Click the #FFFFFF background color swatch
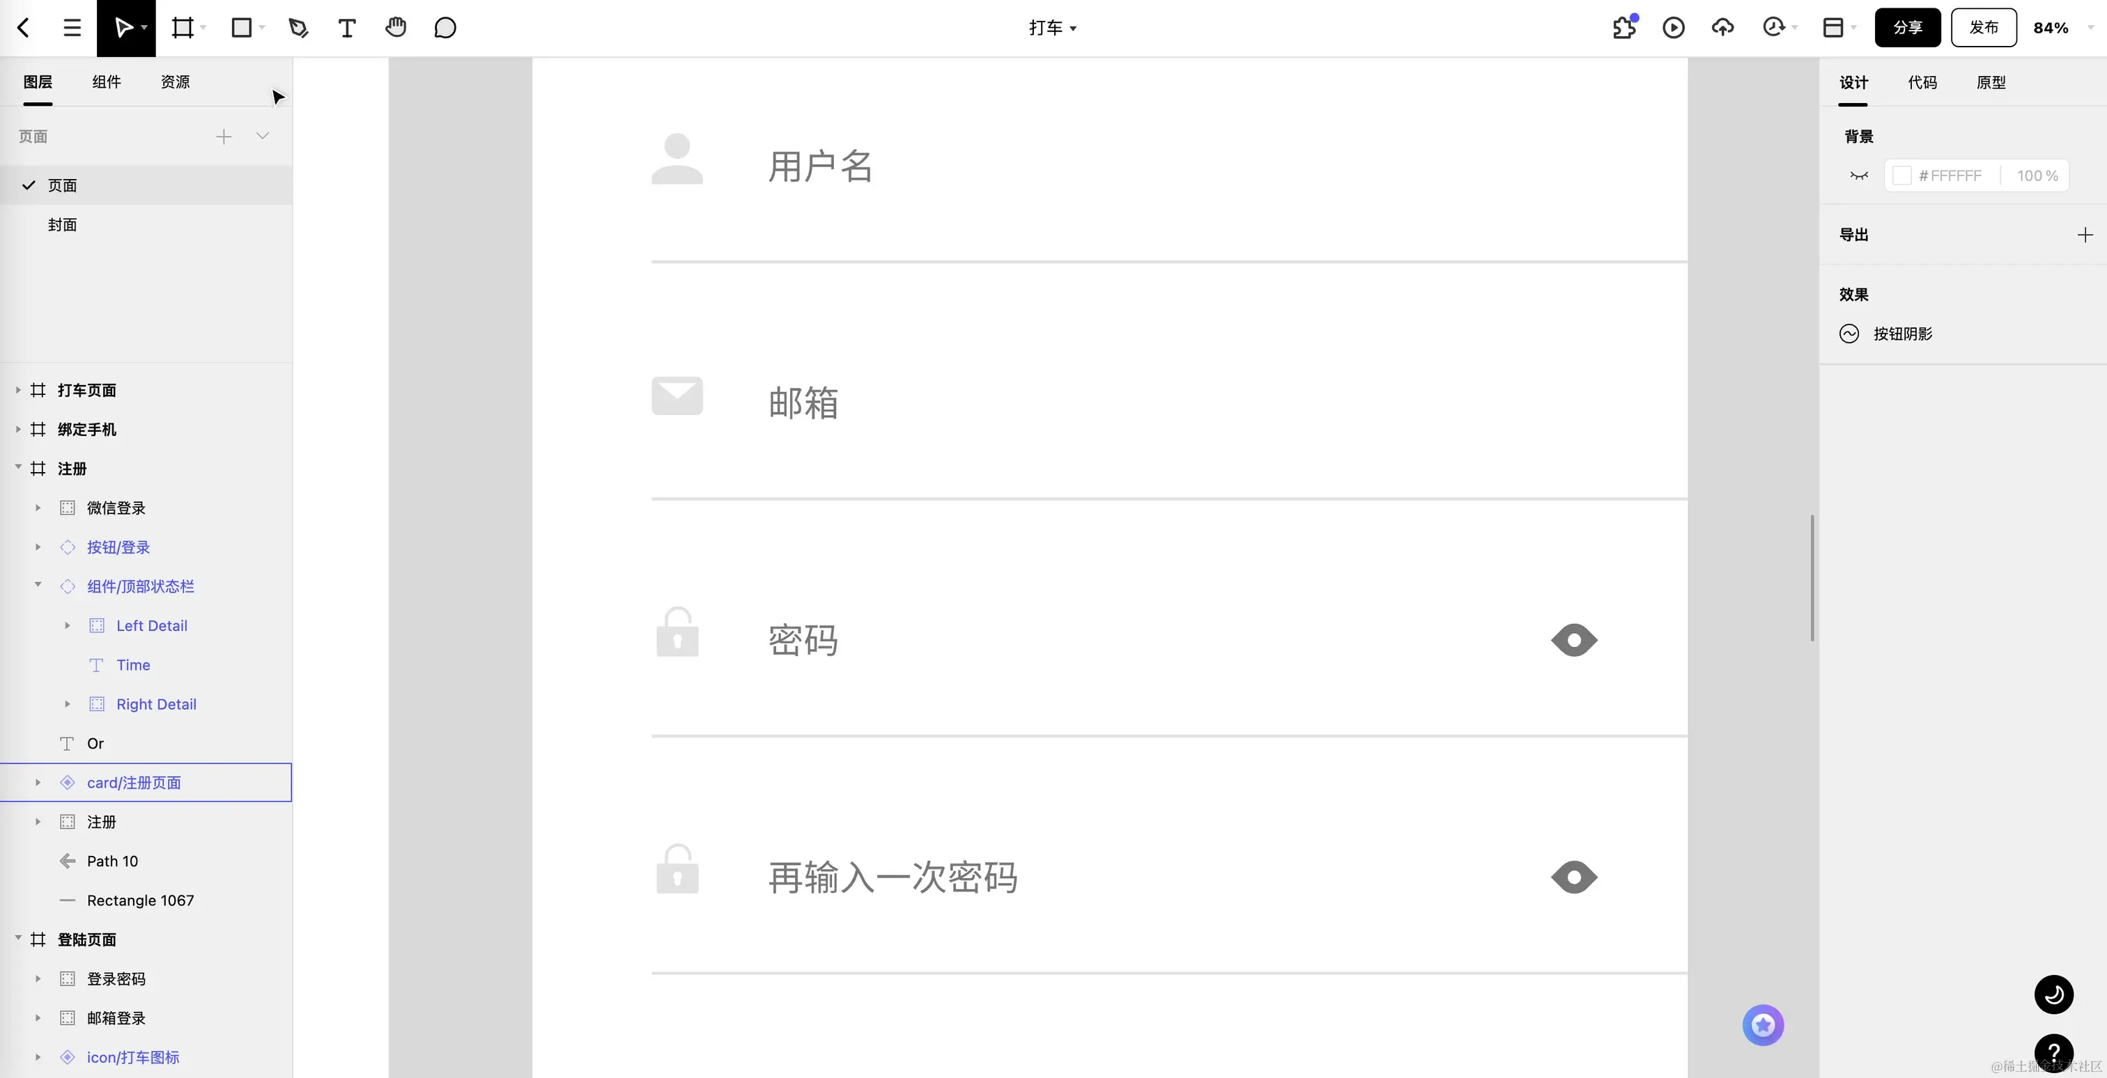Image resolution: width=2107 pixels, height=1078 pixels. click(x=1901, y=175)
